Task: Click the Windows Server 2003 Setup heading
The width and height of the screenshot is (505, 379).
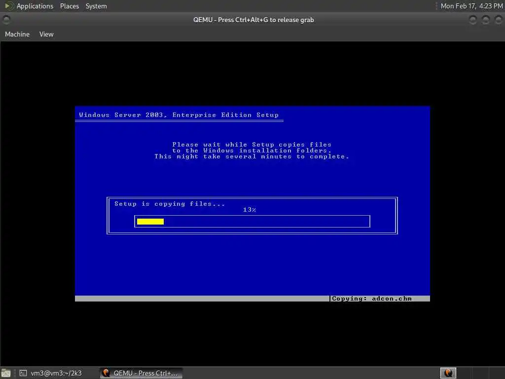Action: coord(179,115)
